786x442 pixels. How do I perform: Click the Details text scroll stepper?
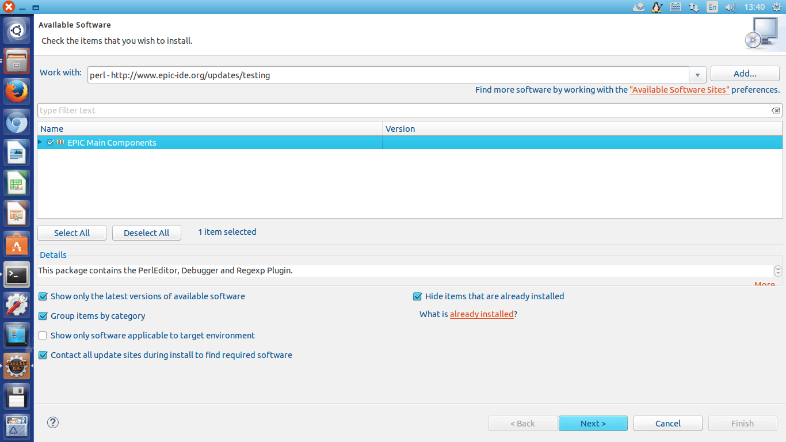pos(778,270)
